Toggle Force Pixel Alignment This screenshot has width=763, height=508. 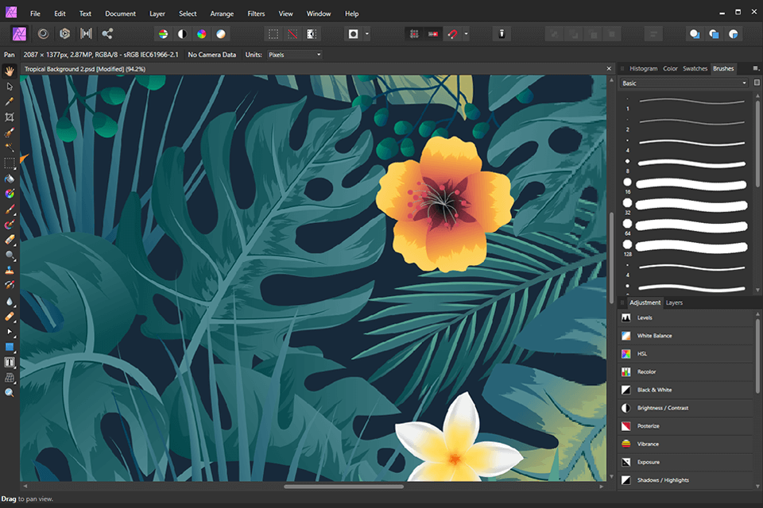[414, 34]
